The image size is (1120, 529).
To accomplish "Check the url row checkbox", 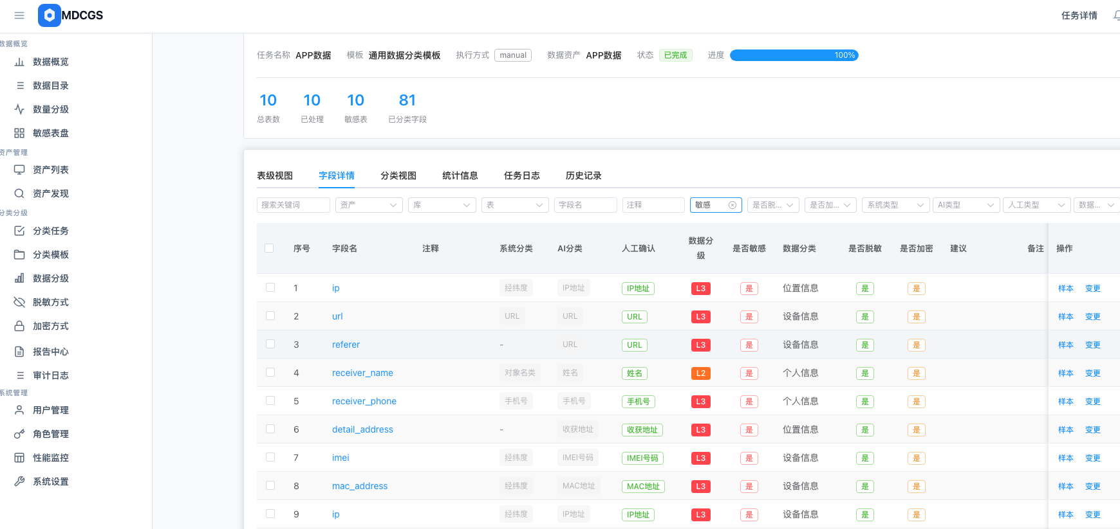I will click(270, 316).
